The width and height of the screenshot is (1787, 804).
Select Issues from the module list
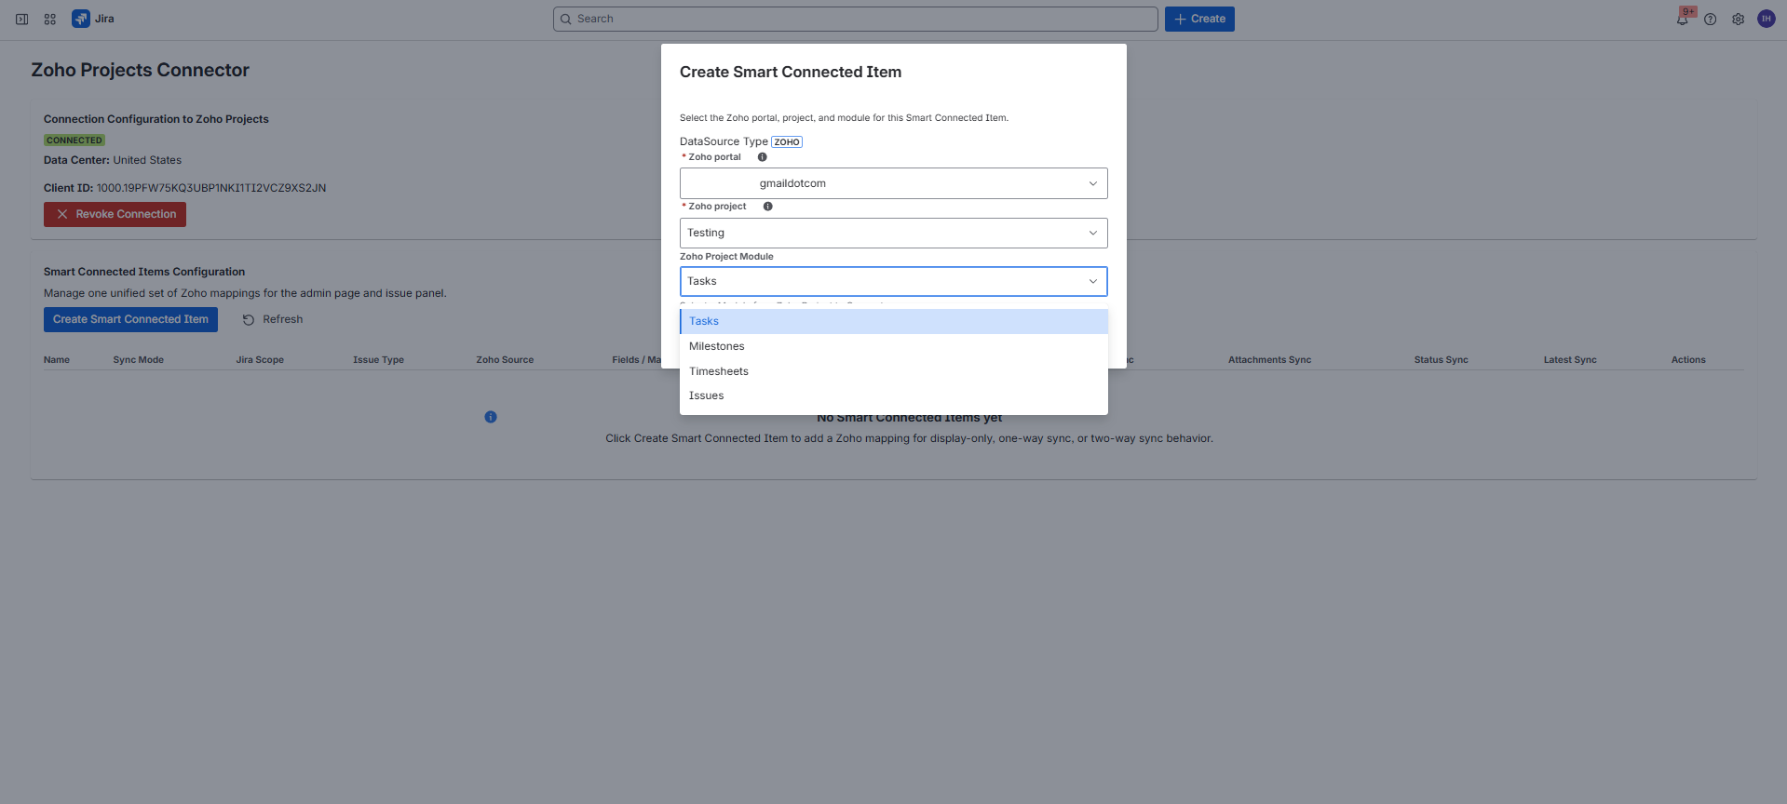pyautogui.click(x=894, y=395)
